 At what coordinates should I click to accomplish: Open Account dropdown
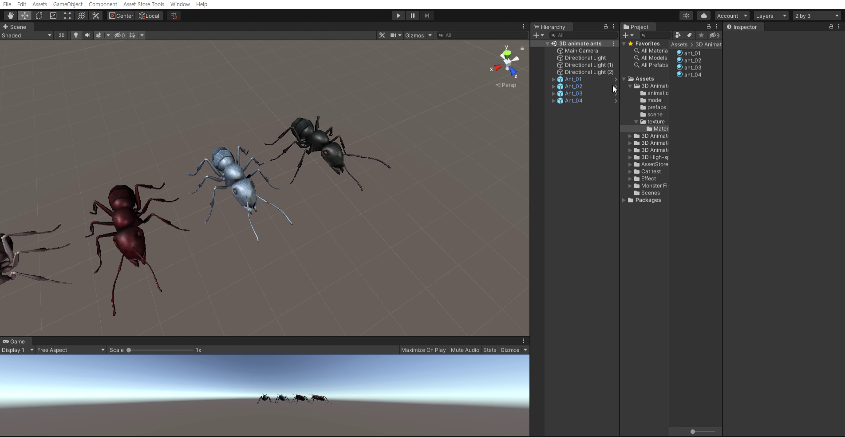coord(732,16)
